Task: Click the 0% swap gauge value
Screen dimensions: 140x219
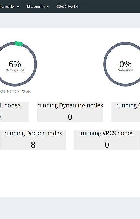Action: 125,64
